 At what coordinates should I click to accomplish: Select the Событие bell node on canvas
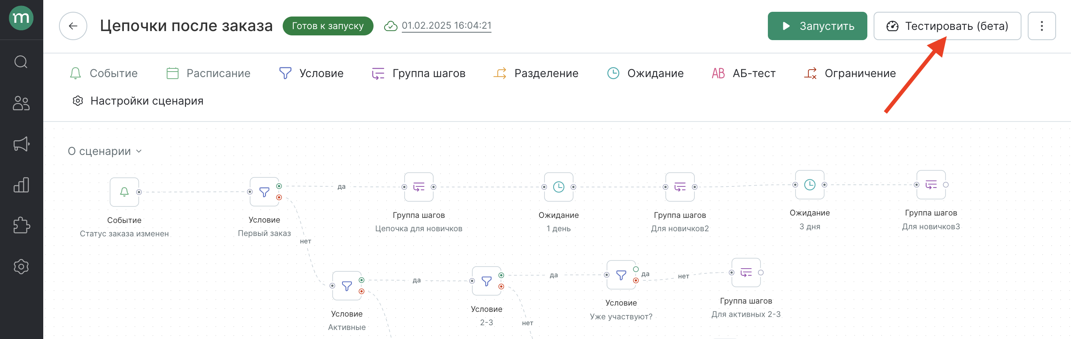pos(124,192)
